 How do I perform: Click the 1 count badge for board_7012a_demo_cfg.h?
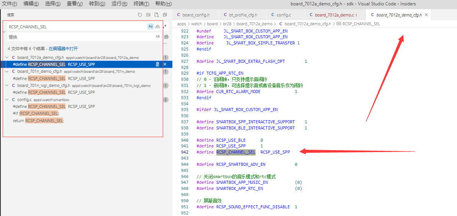166,57
